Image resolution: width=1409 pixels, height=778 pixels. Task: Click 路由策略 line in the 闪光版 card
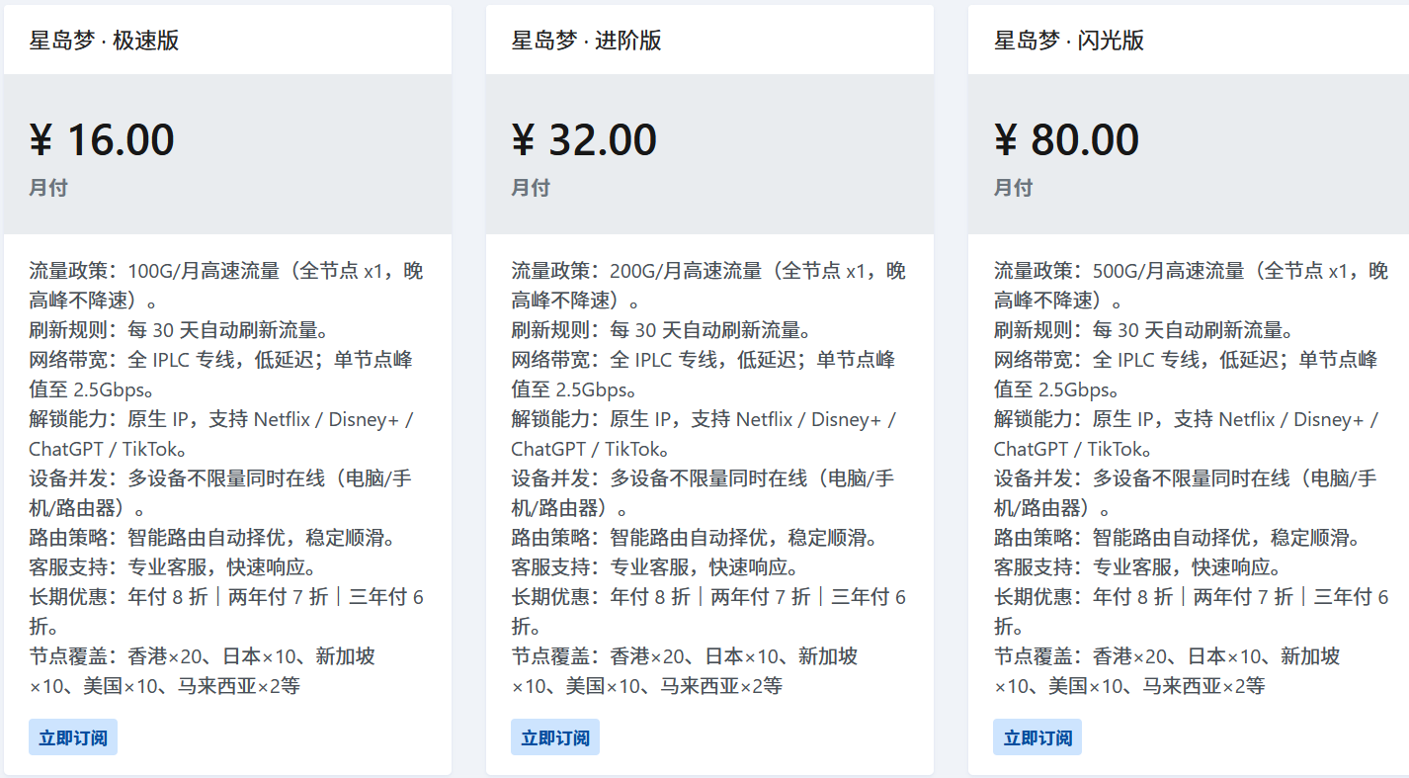pyautogui.click(x=1178, y=538)
